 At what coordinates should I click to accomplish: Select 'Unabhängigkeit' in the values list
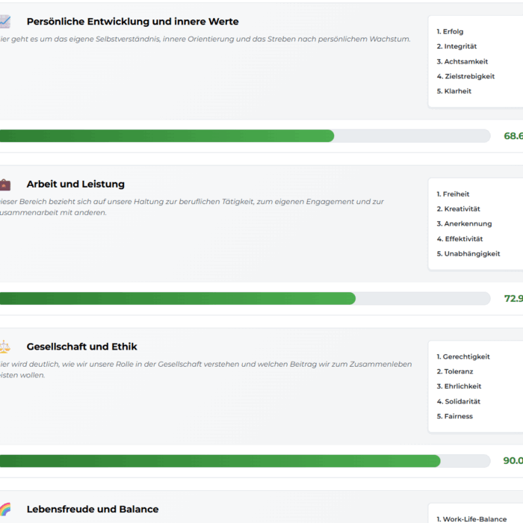point(472,254)
